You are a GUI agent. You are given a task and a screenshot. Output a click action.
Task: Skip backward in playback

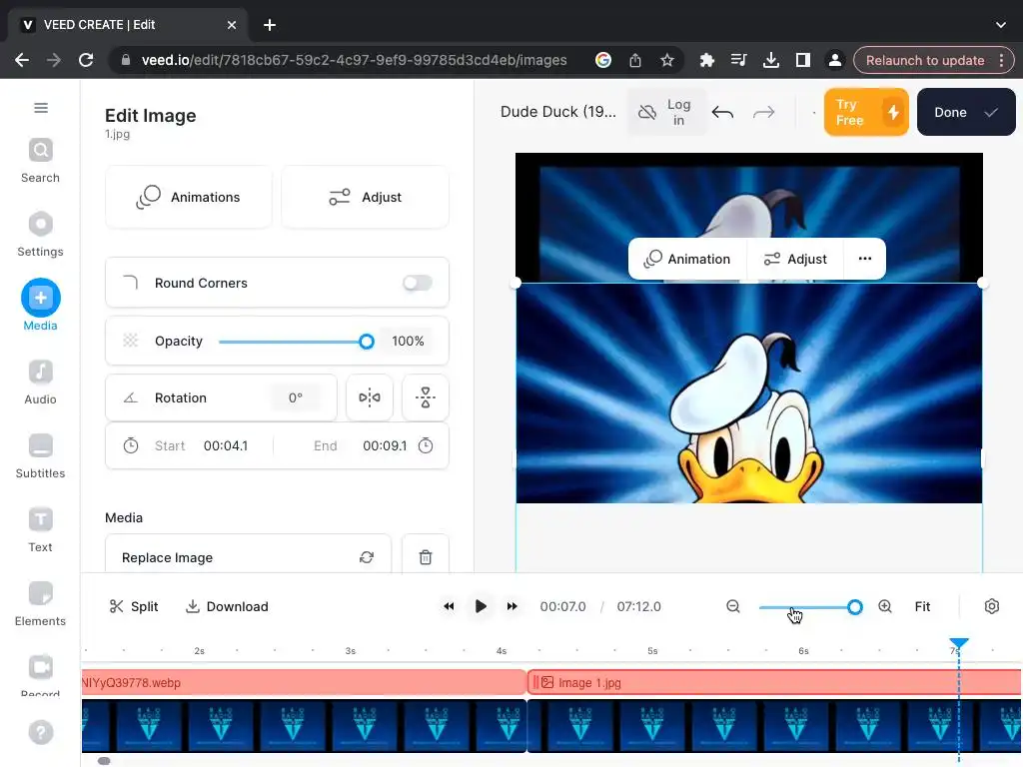pyautogui.click(x=449, y=606)
